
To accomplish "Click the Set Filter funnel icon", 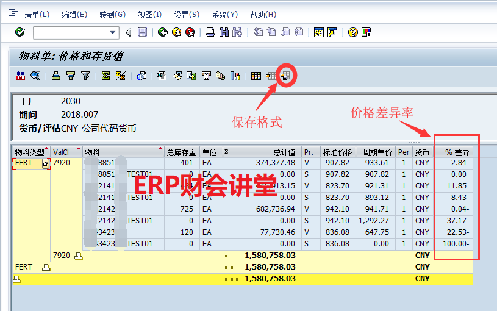I will click(85, 76).
